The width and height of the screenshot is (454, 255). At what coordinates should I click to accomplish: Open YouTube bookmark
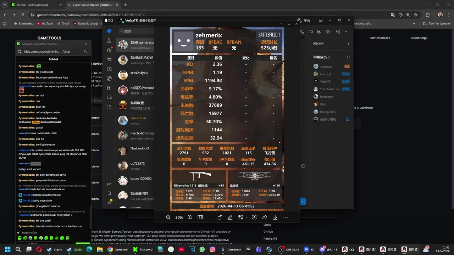click(45, 24)
